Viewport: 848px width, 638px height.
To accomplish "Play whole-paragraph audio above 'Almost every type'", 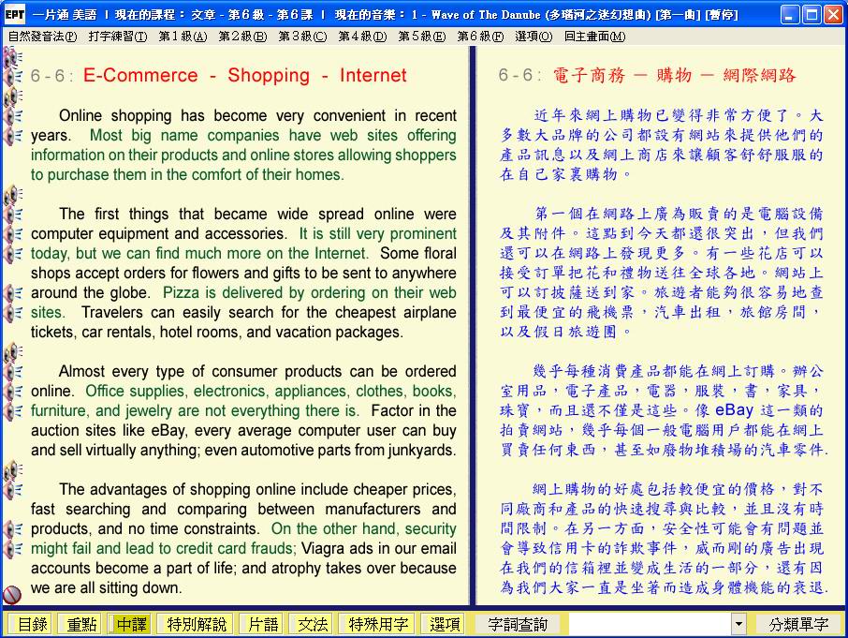I will (11, 351).
